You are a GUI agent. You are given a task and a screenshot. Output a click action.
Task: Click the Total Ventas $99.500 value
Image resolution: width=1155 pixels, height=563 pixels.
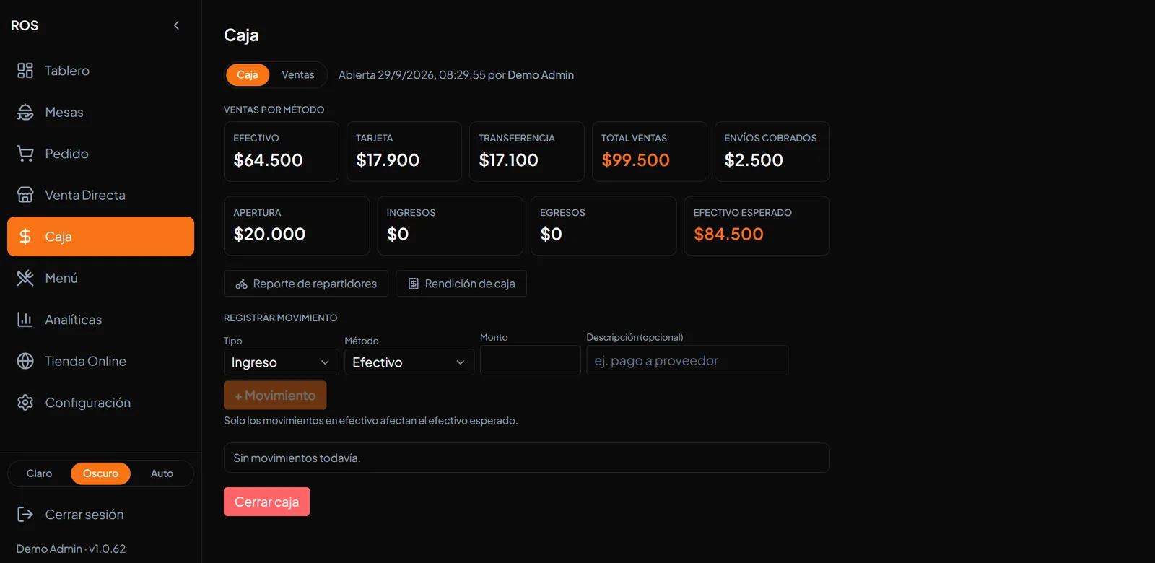tap(635, 160)
